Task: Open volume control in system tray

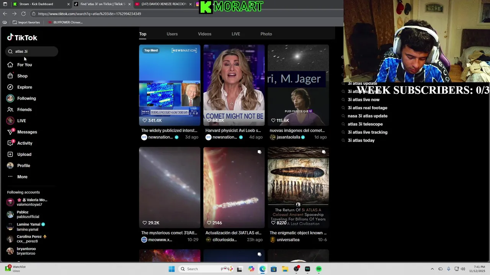Action: 463,269
